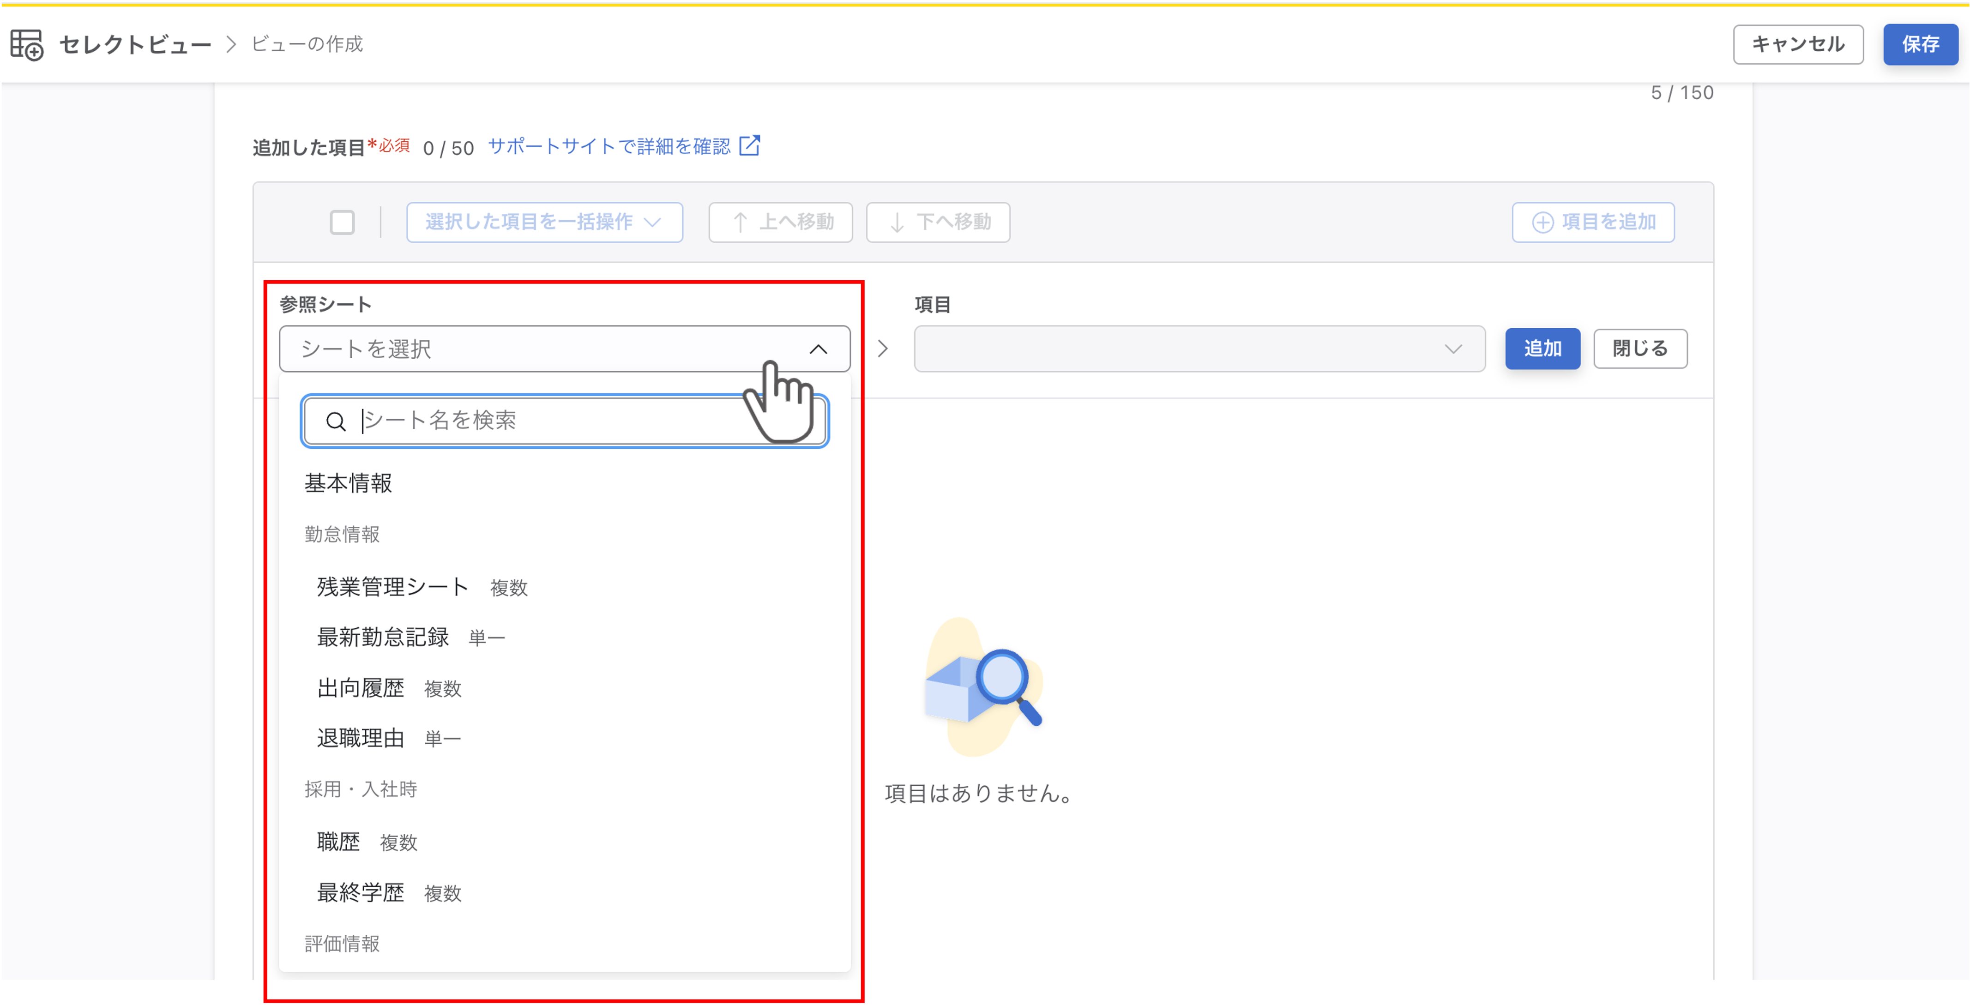Click the magnifier icon in sheet search
1970x1005 pixels.
336,421
